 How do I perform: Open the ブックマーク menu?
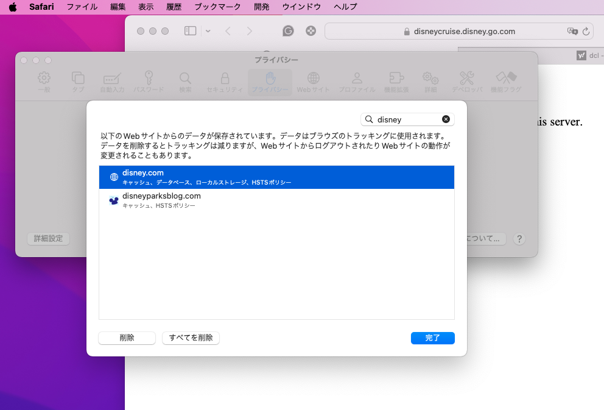pos(217,7)
